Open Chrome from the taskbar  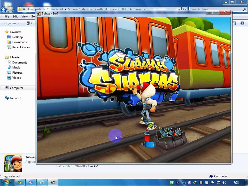pos(20,183)
